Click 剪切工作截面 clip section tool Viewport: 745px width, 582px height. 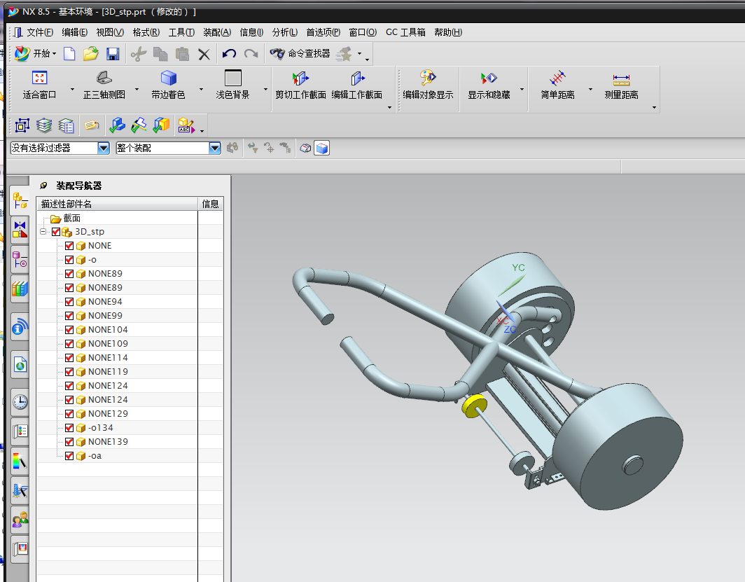(x=301, y=85)
